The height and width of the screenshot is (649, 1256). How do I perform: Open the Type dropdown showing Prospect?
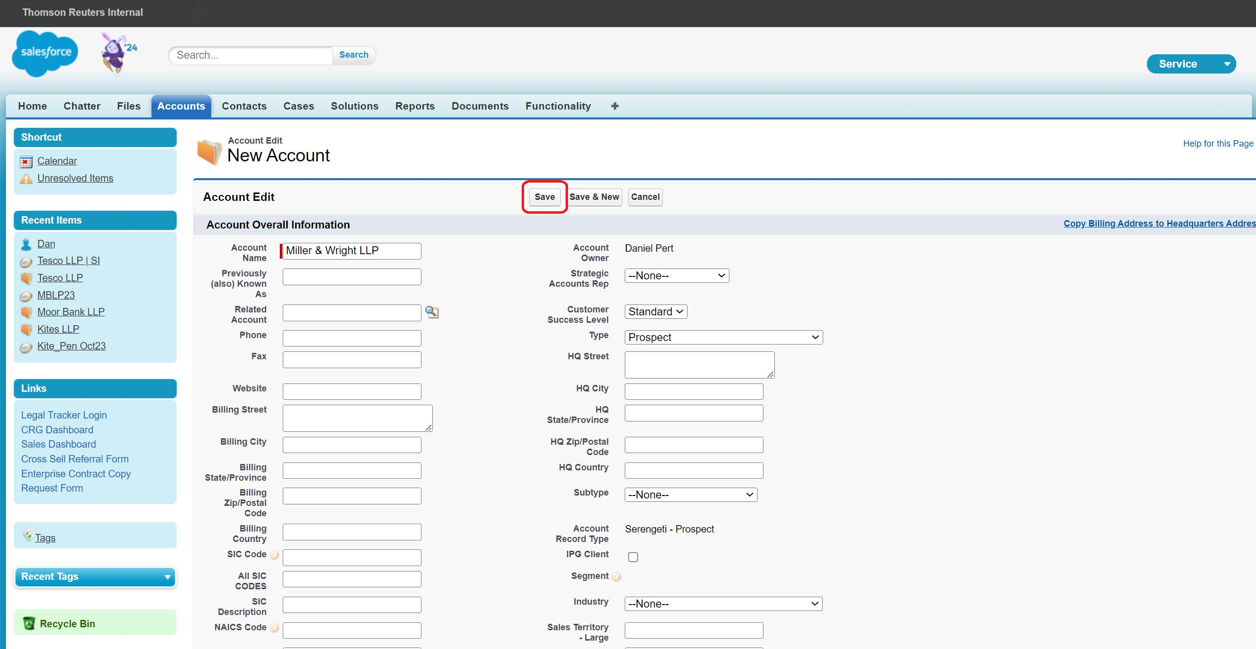tap(723, 337)
